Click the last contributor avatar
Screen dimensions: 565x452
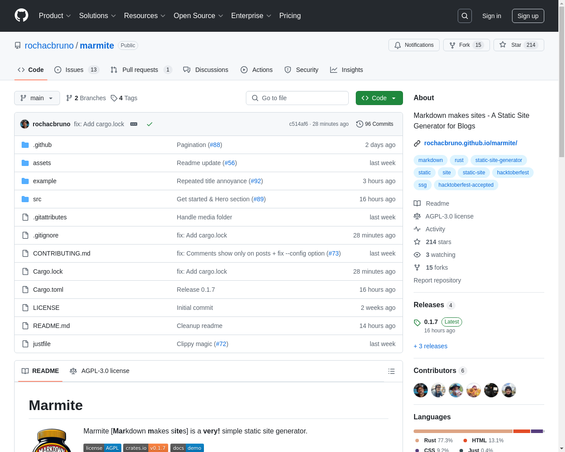click(509, 390)
